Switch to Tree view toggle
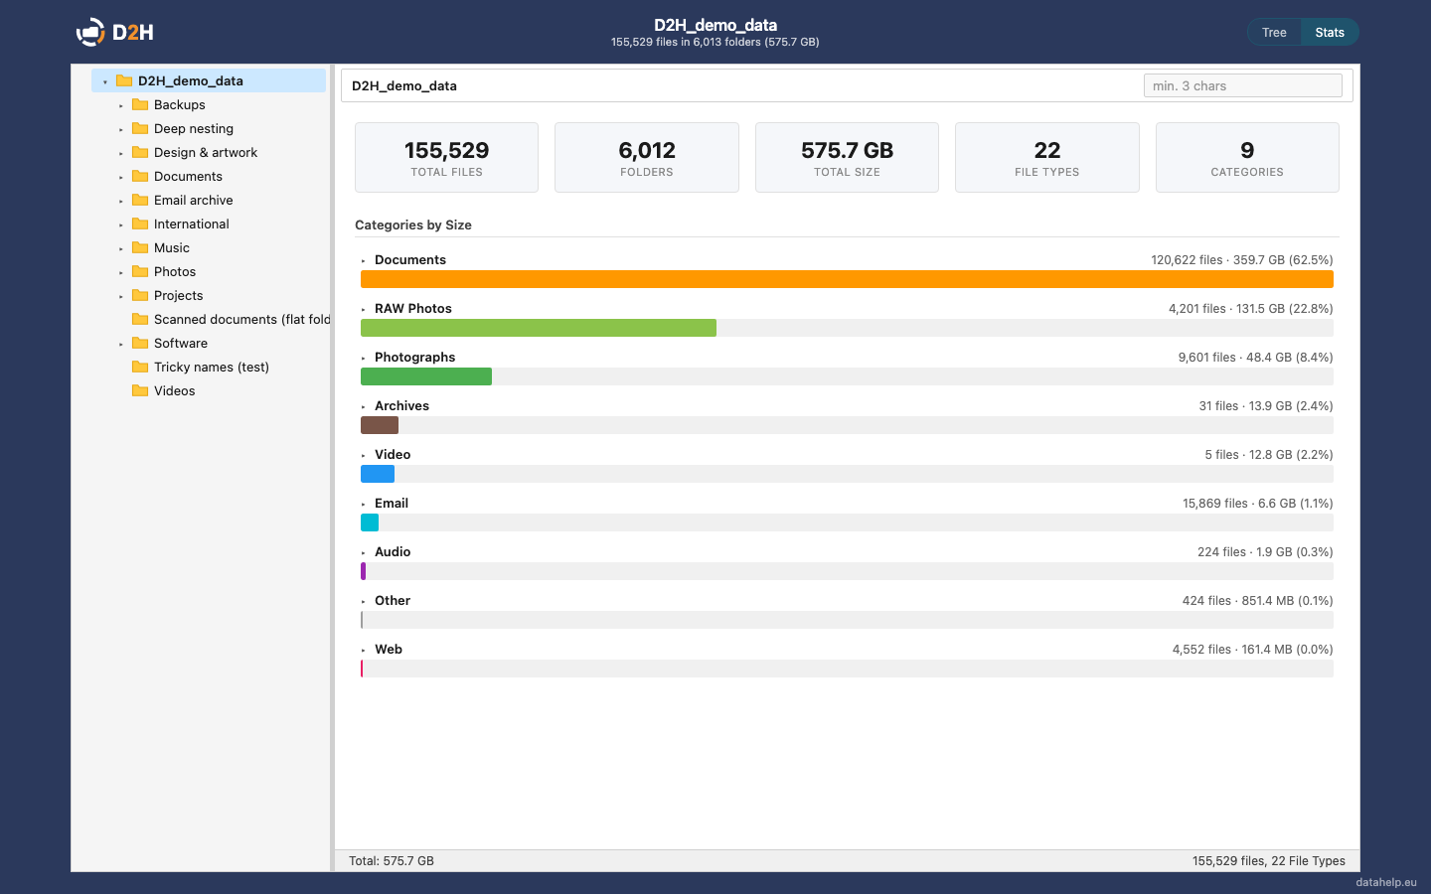This screenshot has height=894, width=1431. click(x=1274, y=32)
